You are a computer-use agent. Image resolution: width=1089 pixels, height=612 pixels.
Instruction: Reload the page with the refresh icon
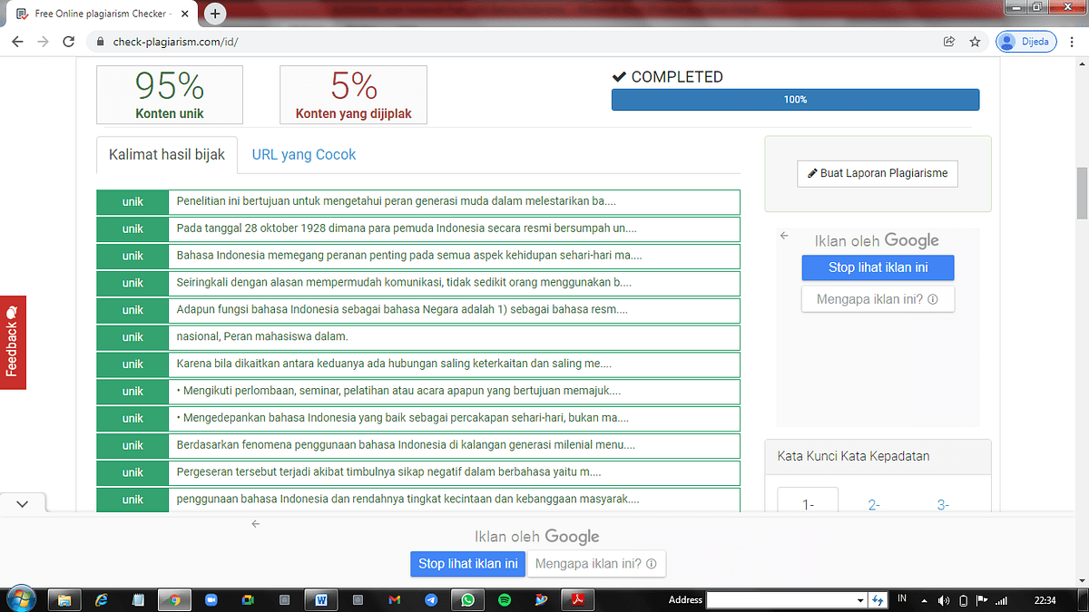[68, 42]
